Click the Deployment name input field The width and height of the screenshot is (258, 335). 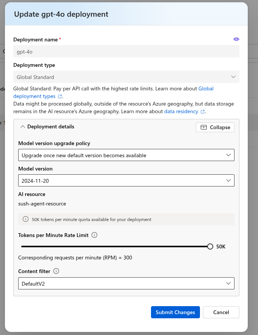tap(126, 51)
